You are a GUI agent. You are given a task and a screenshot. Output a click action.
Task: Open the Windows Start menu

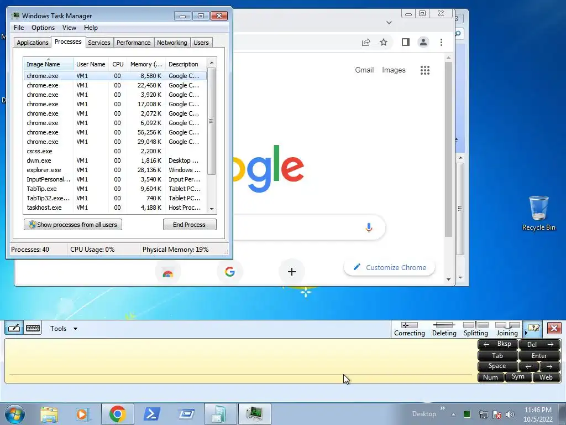tap(14, 414)
